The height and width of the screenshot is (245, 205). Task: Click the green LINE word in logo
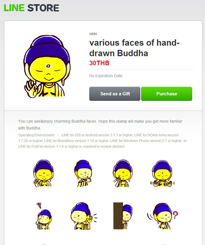[x=14, y=8]
